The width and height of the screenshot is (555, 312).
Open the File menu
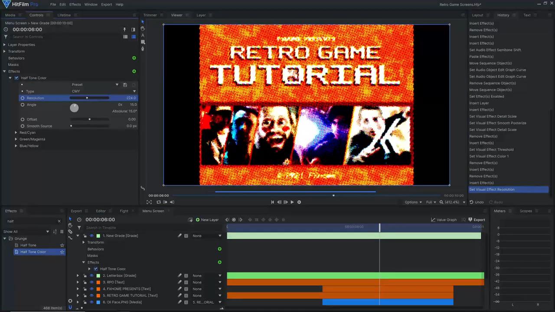(x=53, y=4)
